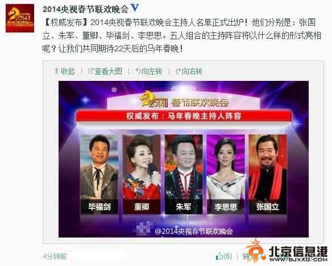View the large image via 查看大图
This screenshot has width=332, height=266.
[109, 71]
